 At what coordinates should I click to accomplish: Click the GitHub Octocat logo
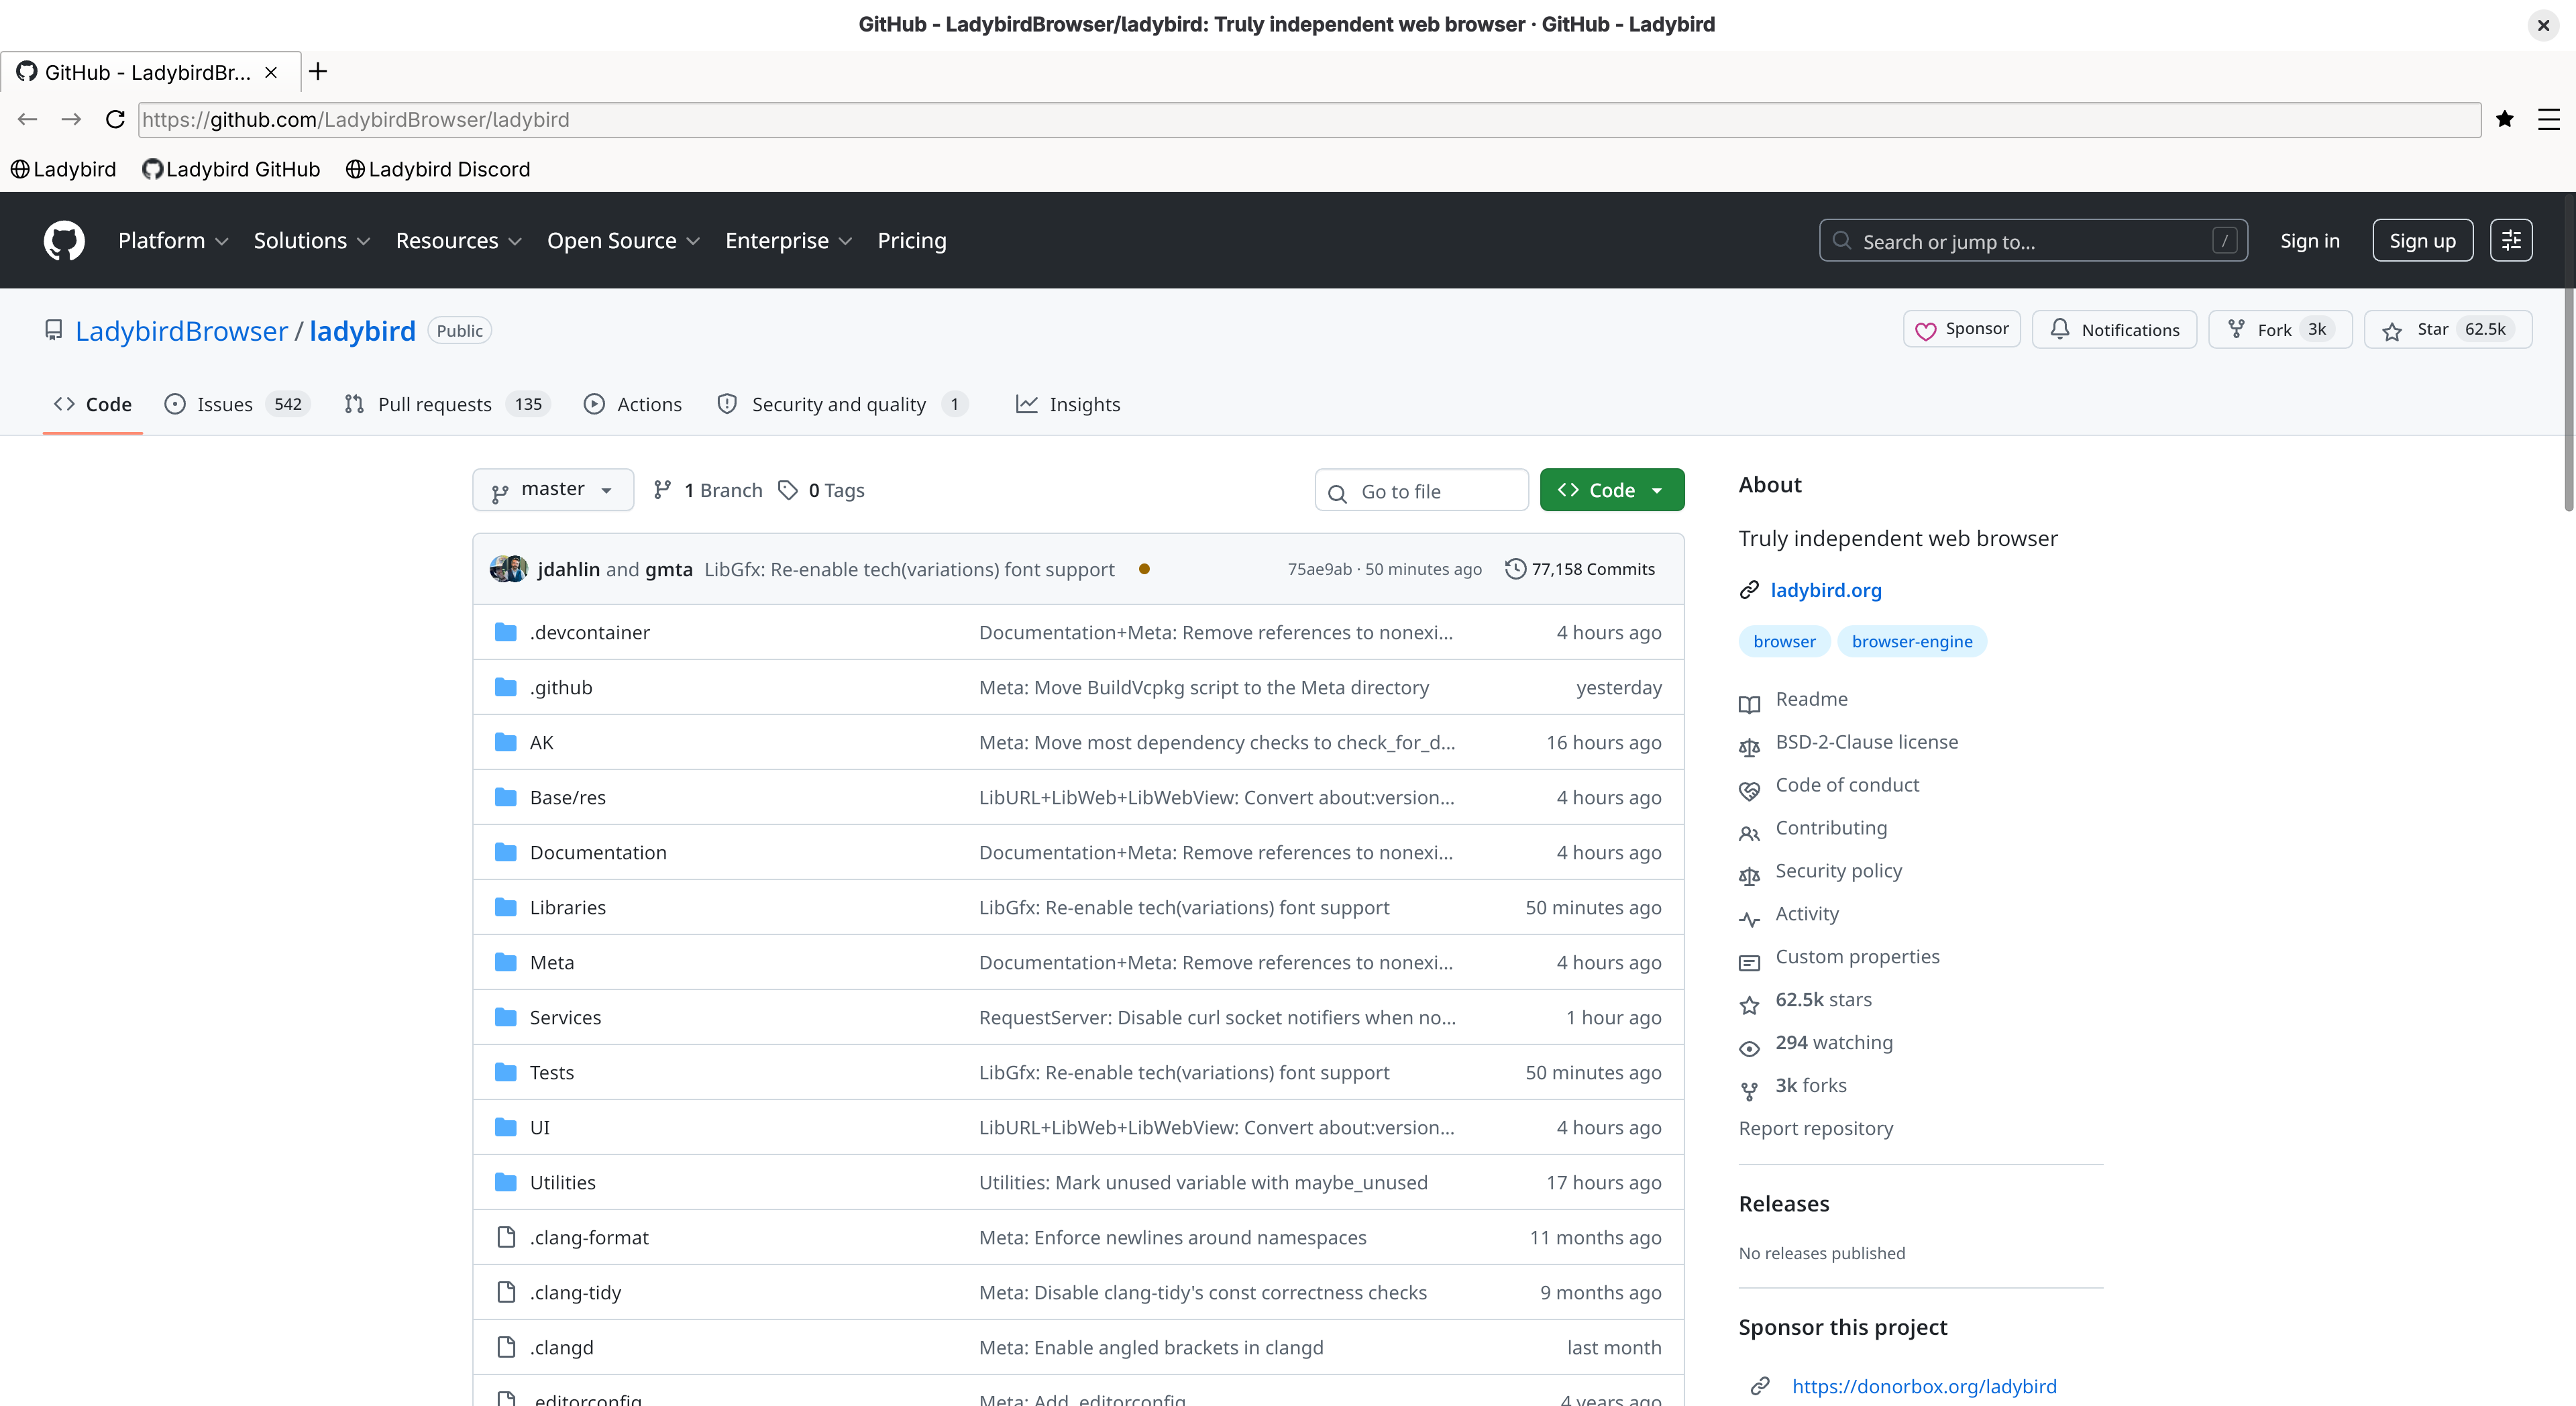tap(64, 240)
